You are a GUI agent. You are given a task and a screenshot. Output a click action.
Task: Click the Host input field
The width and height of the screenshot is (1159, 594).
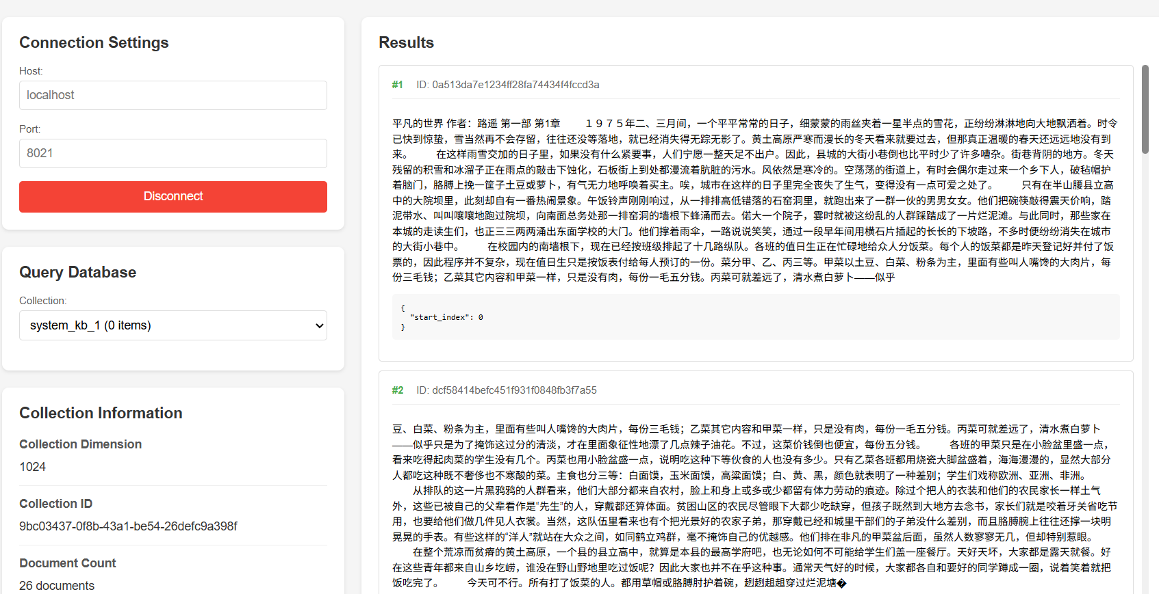click(x=173, y=95)
